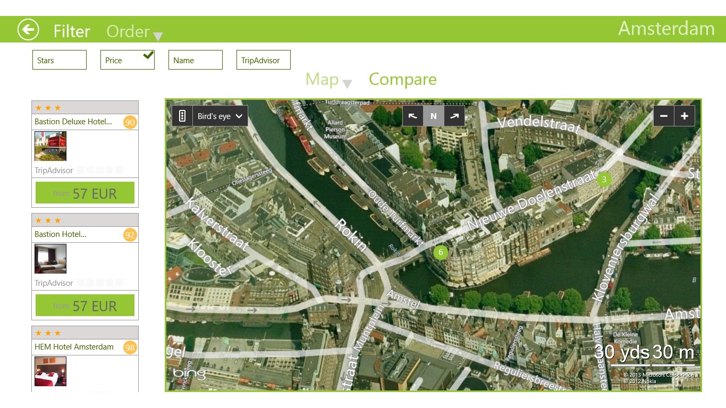726x408 pixels.
Task: Open the HEM Hotel Amsterdam listing
Action: tap(74, 347)
